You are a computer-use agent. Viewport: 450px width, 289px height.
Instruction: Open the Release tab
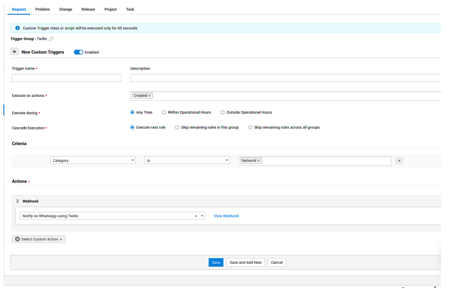click(88, 10)
